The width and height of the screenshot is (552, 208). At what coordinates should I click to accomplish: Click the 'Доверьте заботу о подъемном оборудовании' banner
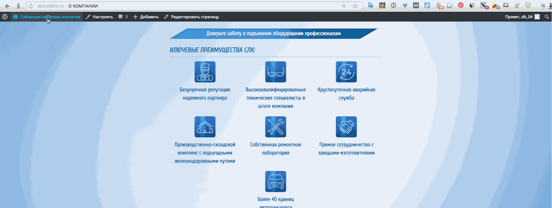274,33
